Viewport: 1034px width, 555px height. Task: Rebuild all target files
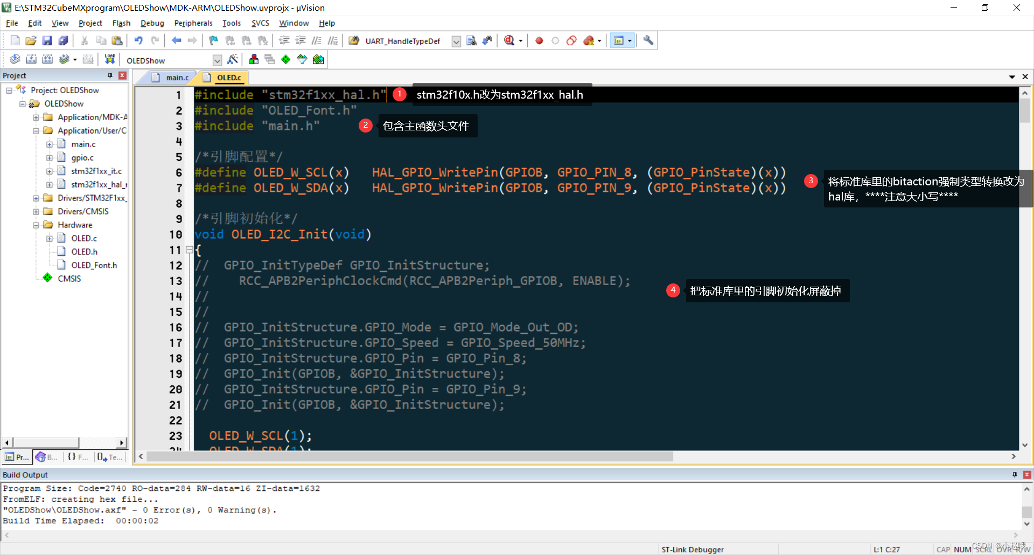coord(47,59)
